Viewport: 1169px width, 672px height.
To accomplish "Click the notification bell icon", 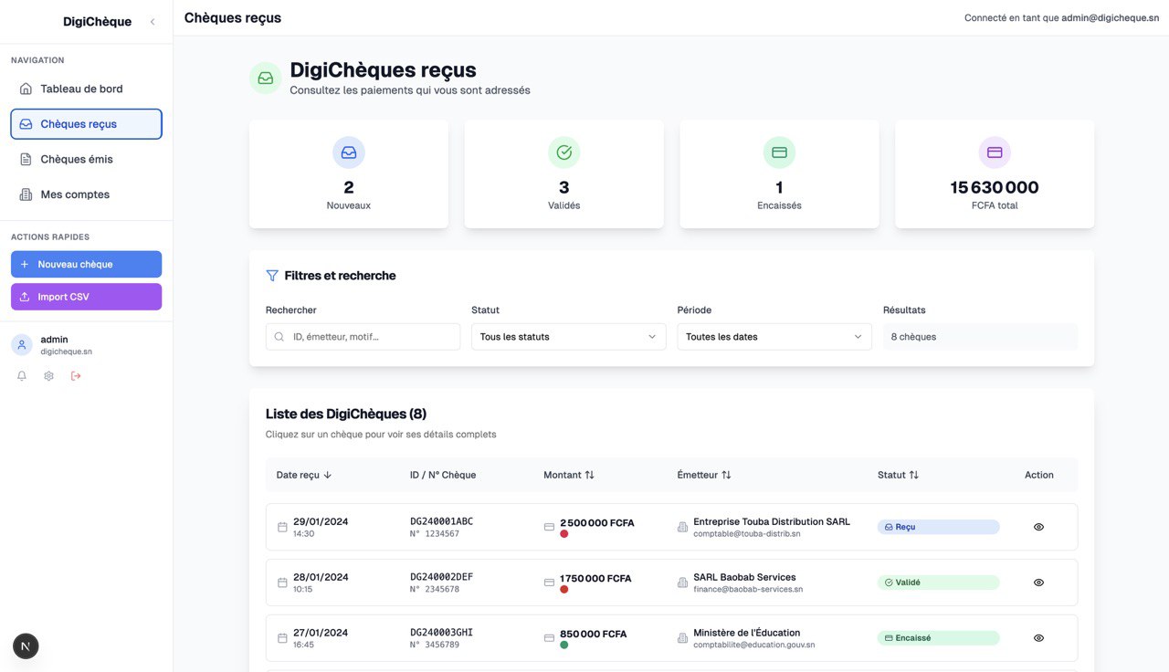I will click(x=22, y=376).
